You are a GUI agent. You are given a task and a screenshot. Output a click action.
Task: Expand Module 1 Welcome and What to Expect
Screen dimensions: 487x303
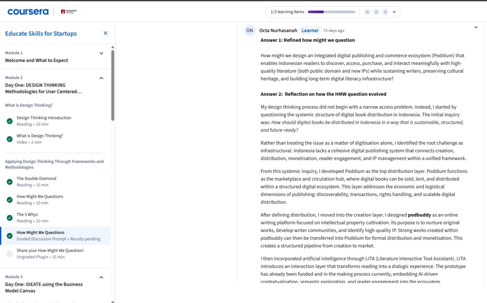[x=101, y=53]
